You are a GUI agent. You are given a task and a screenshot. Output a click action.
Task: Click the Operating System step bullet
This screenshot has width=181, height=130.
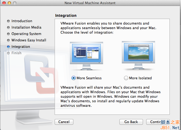pos(8,34)
